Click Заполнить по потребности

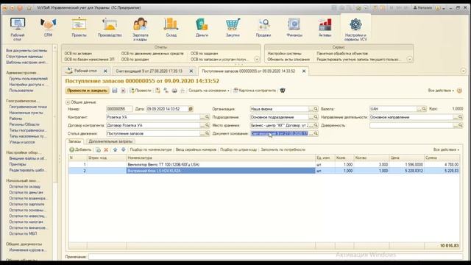283,149
